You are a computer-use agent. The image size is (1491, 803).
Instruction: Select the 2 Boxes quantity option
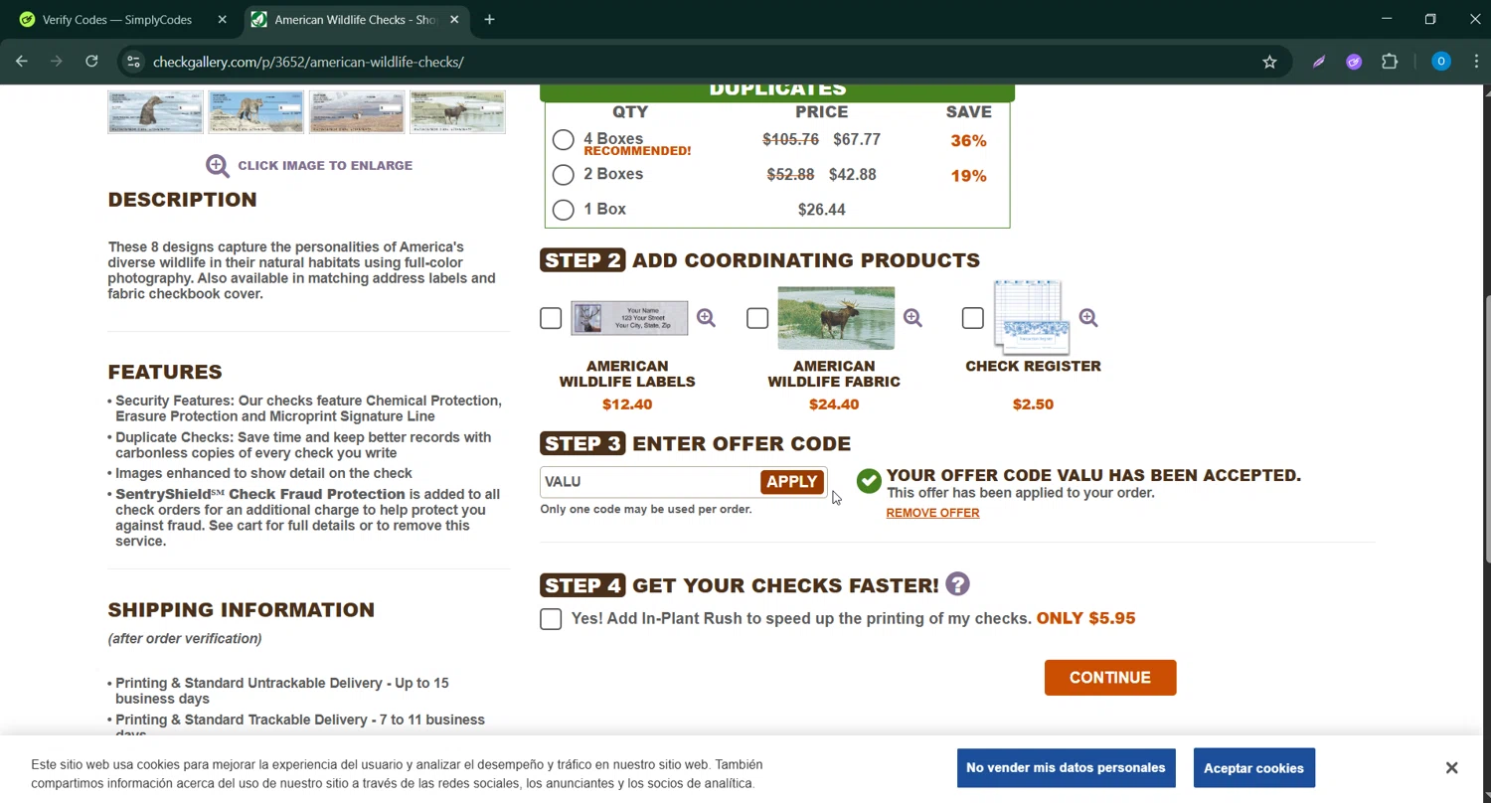pyautogui.click(x=563, y=175)
